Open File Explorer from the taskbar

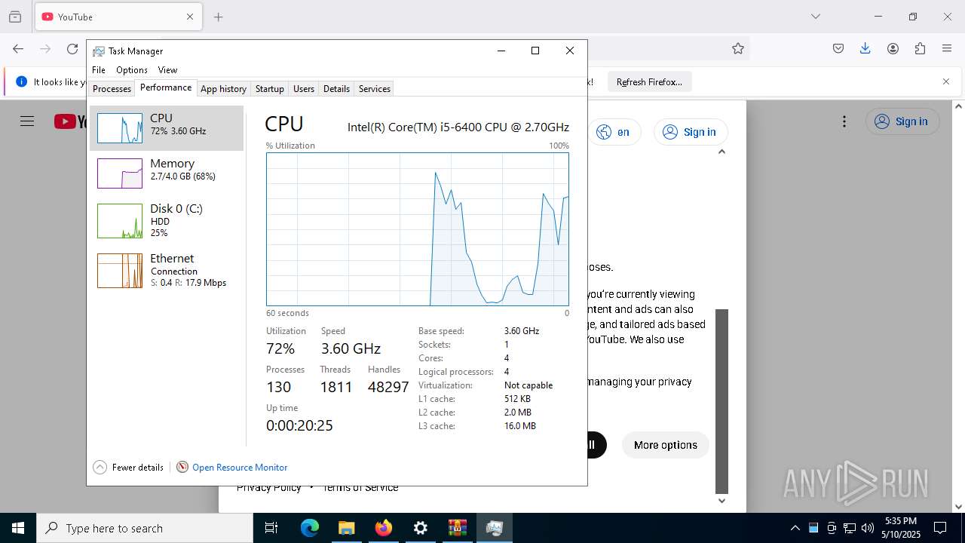(x=346, y=528)
